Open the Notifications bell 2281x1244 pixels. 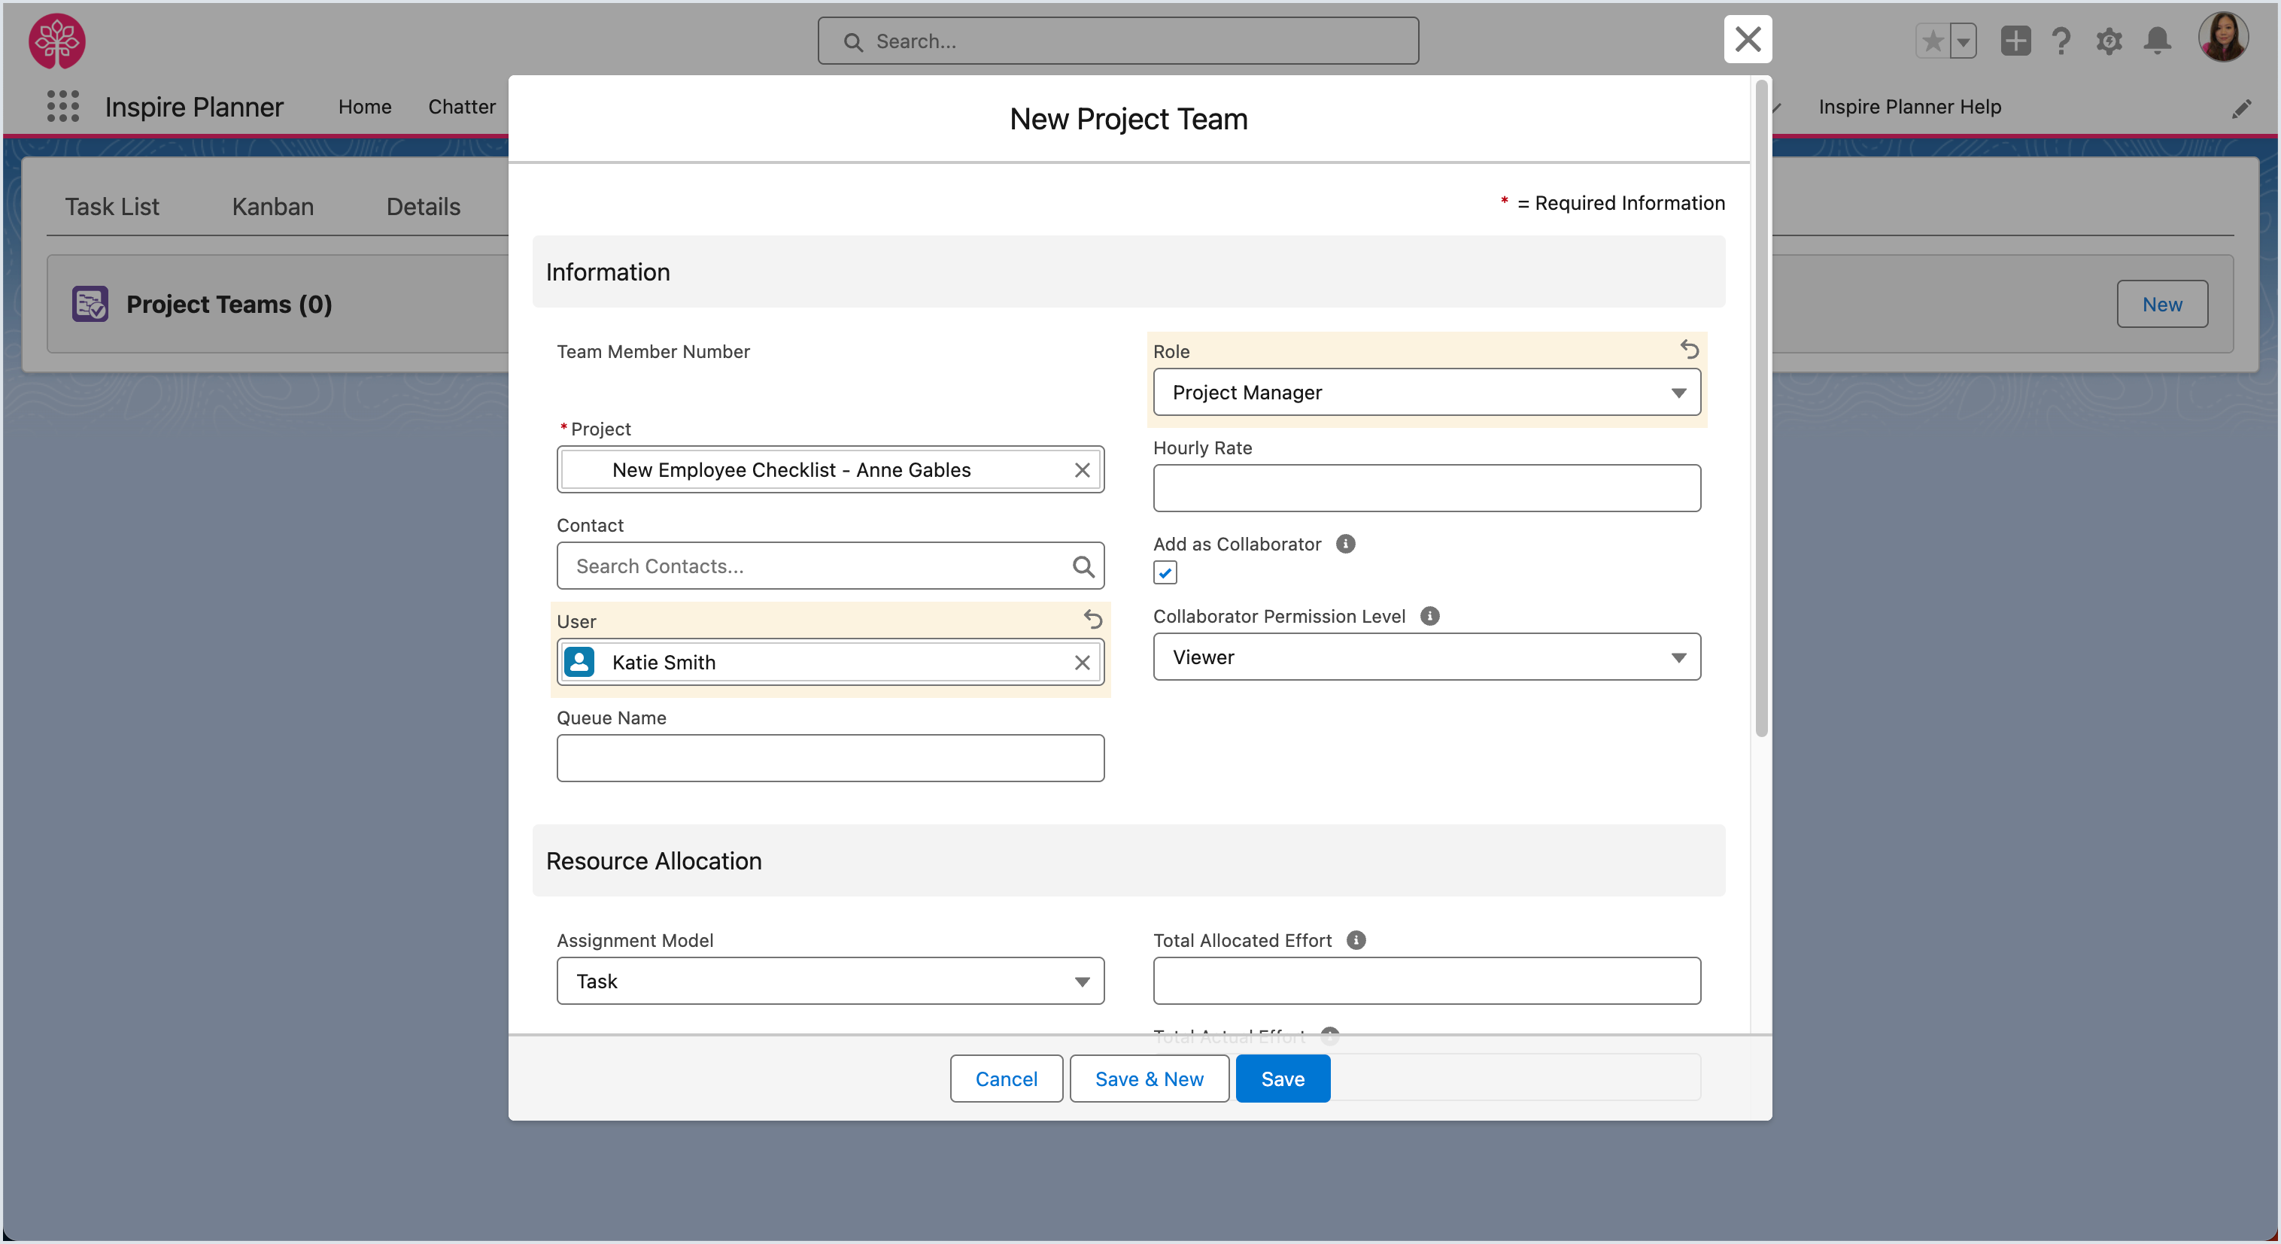click(2157, 41)
